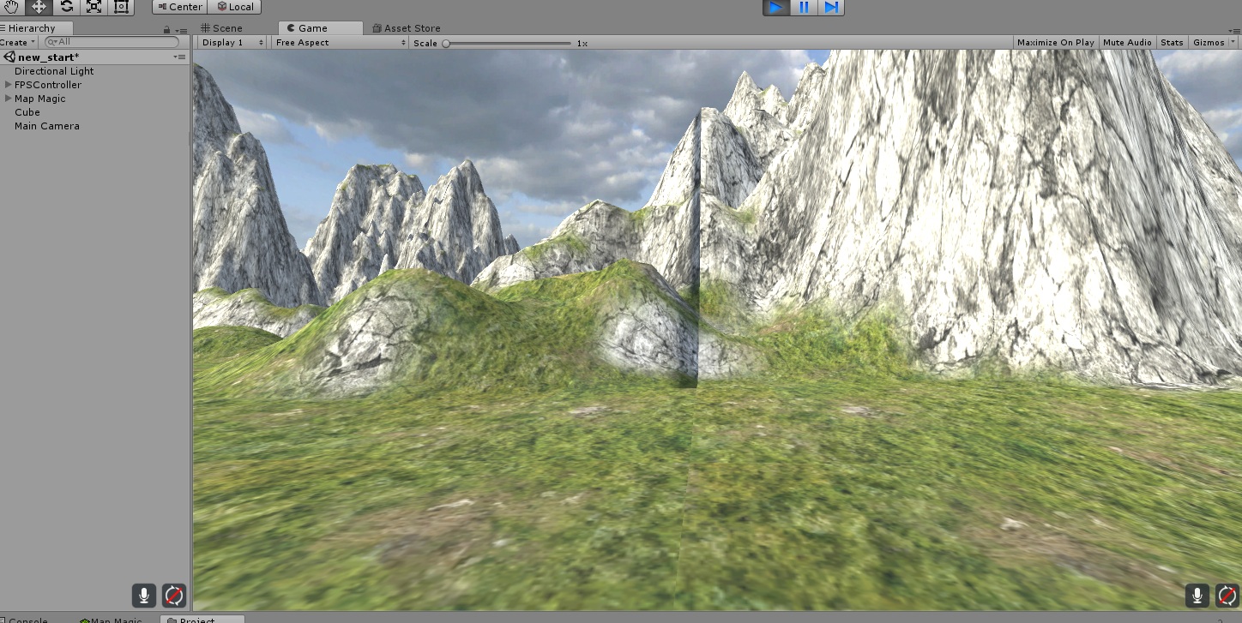
Task: Click the Maximize On Play button
Action: pyautogui.click(x=1055, y=42)
